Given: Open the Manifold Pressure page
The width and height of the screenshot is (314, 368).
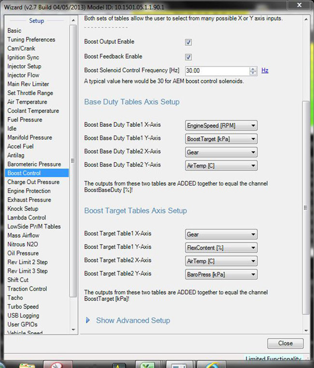Looking at the screenshot, I should 29,137.
